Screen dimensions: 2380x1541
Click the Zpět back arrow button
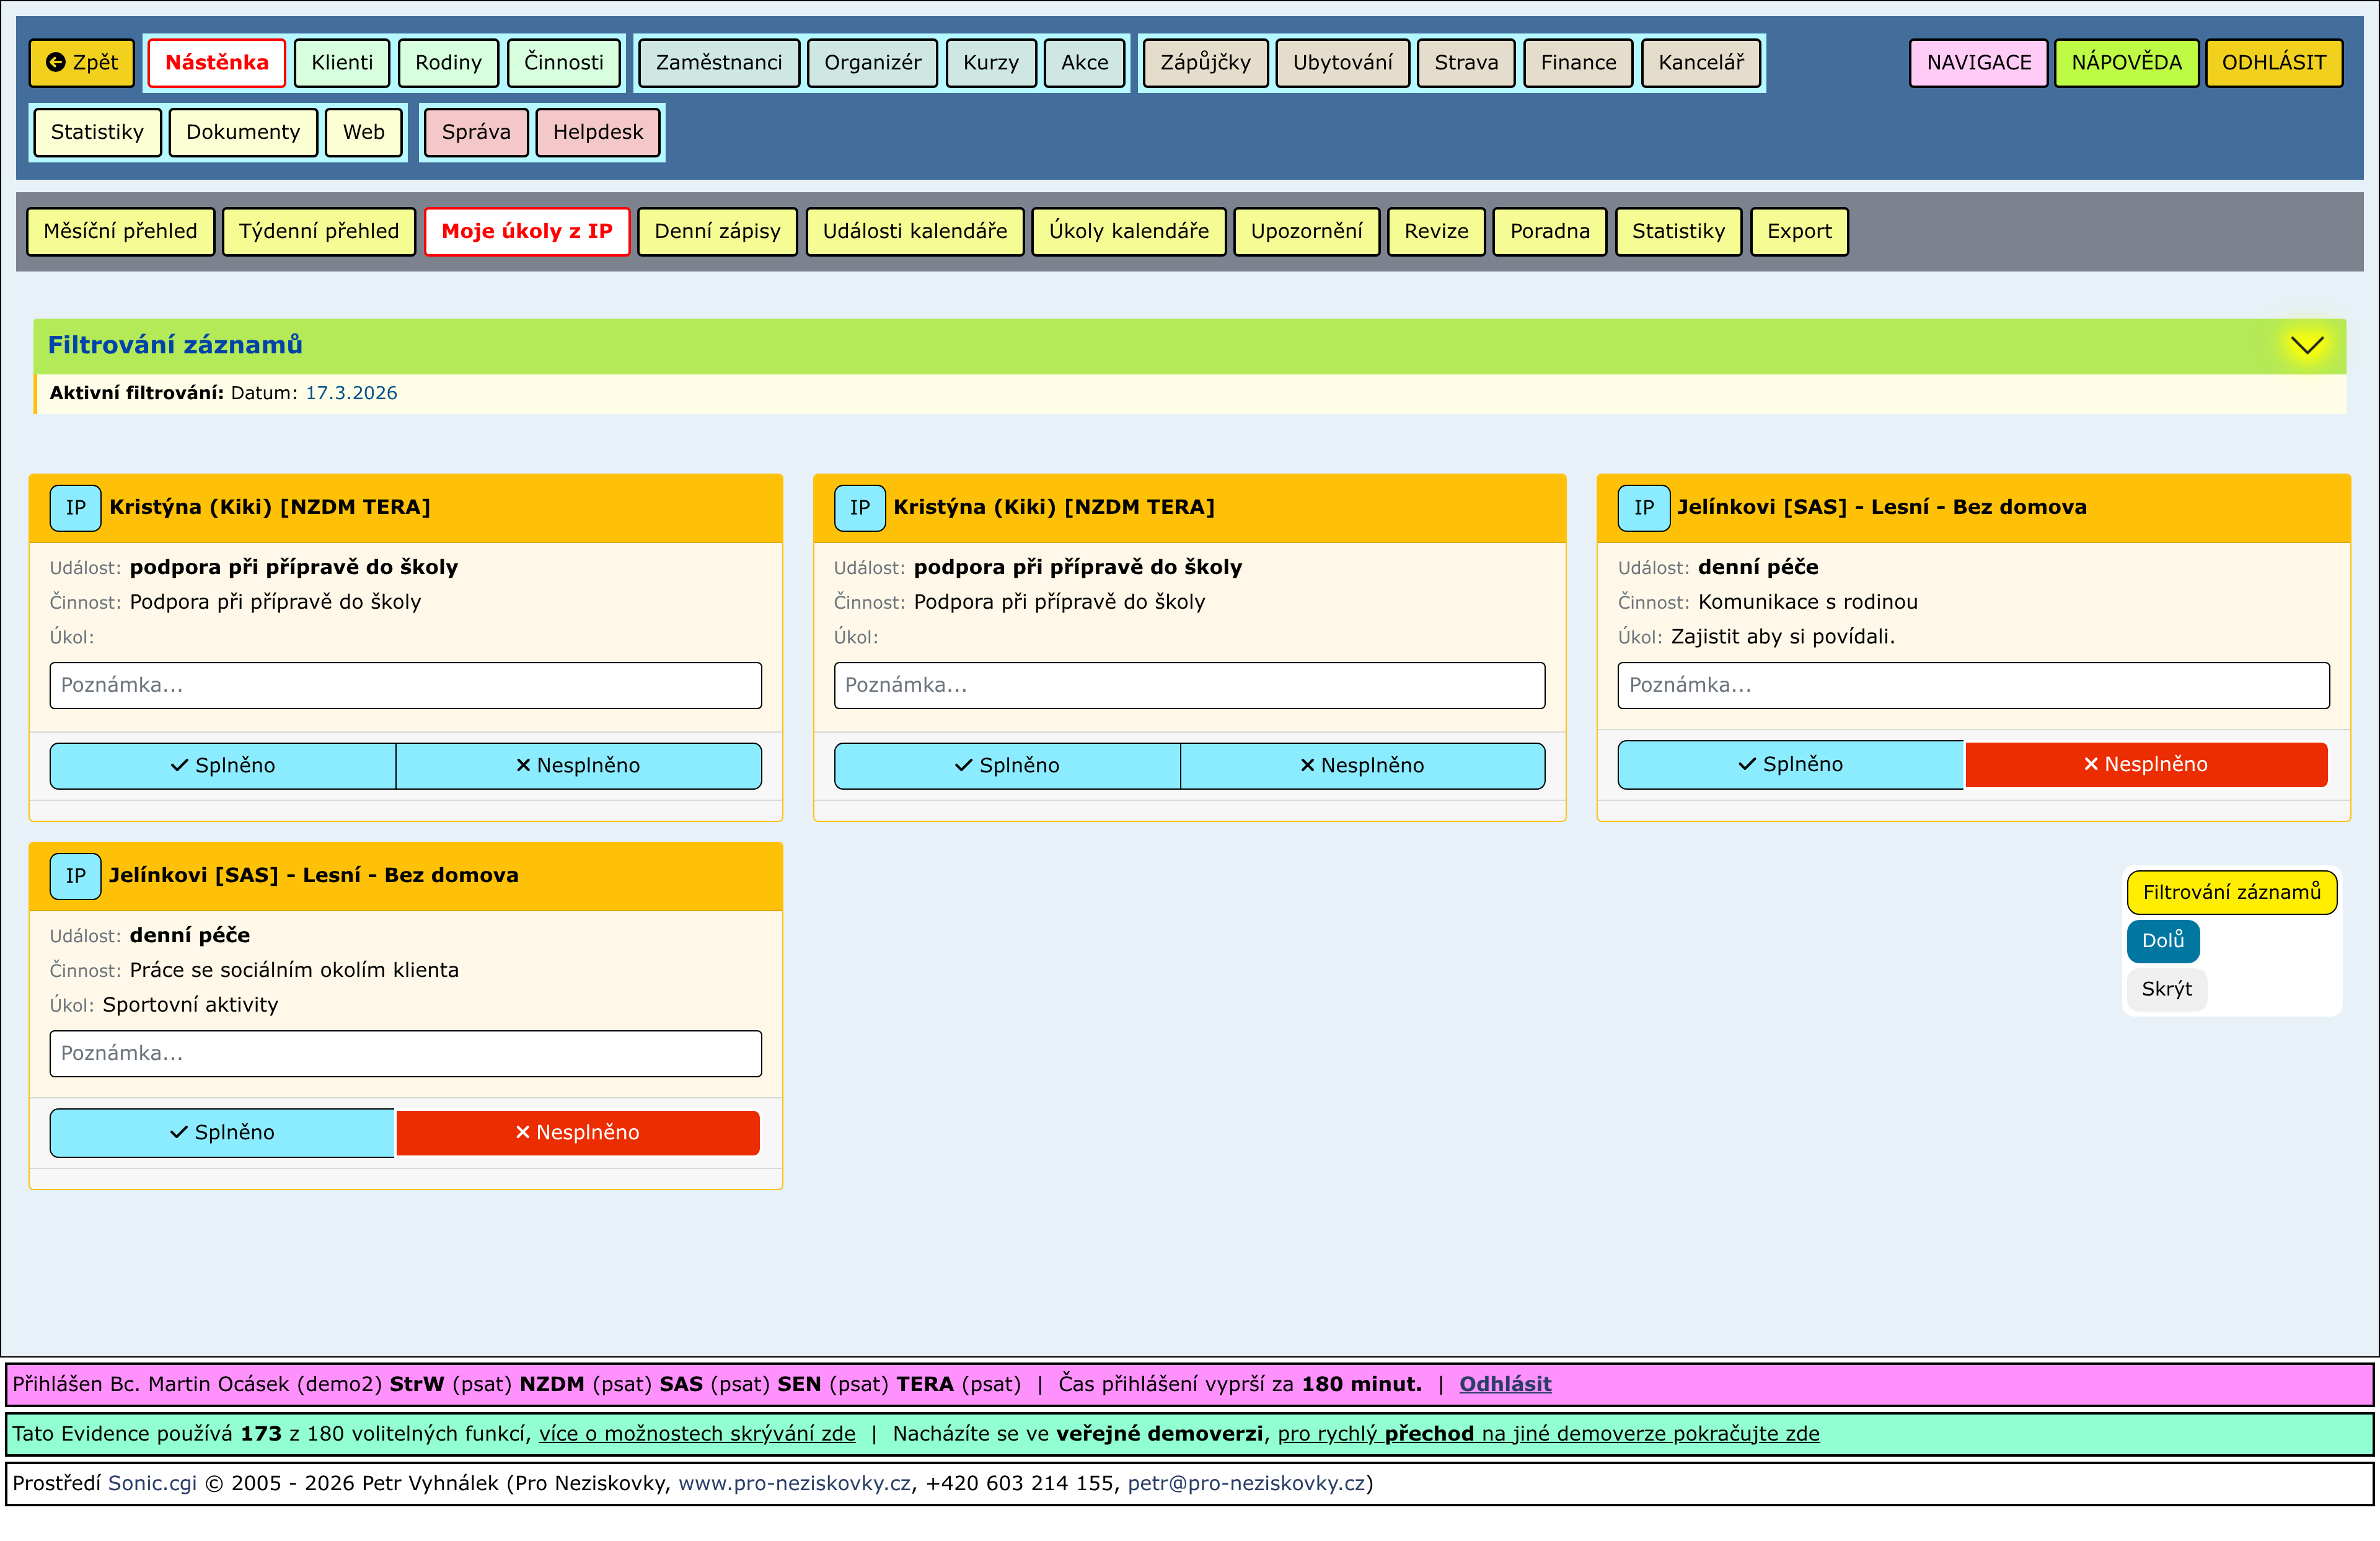pyautogui.click(x=81, y=62)
